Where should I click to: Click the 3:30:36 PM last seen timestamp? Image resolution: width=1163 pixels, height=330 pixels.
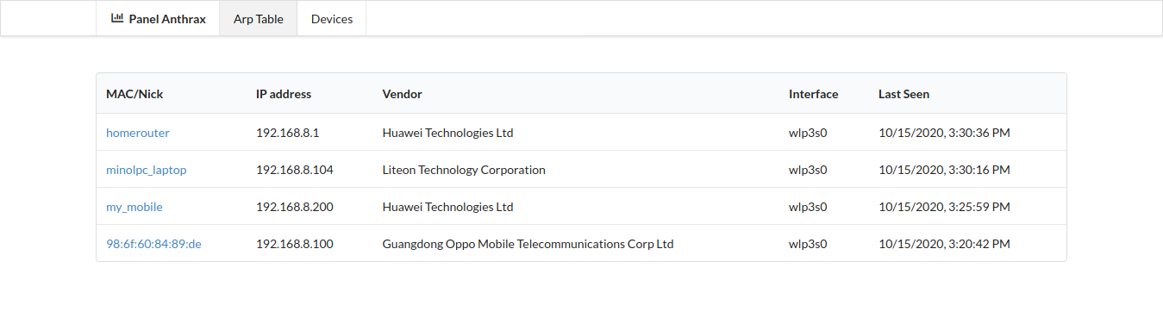[x=944, y=133]
